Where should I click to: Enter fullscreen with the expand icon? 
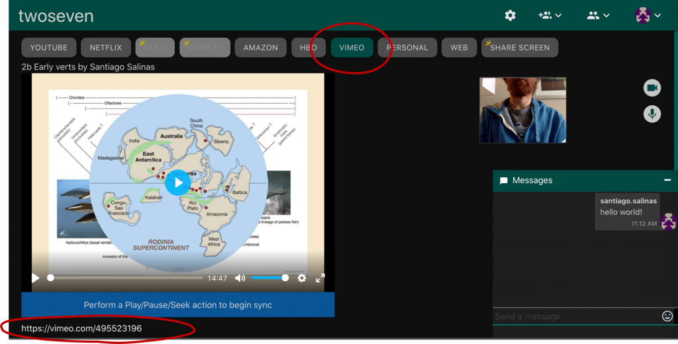pos(320,278)
